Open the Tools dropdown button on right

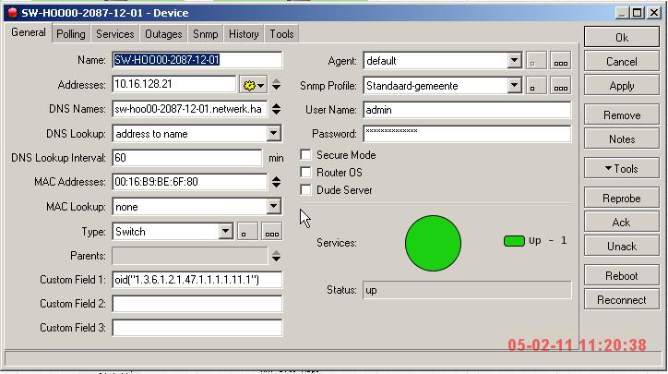[622, 169]
